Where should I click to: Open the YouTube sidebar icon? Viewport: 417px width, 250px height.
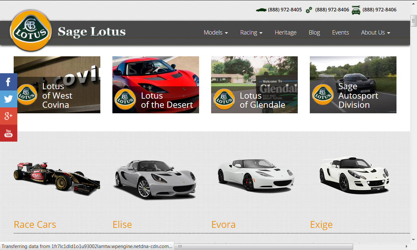8,133
